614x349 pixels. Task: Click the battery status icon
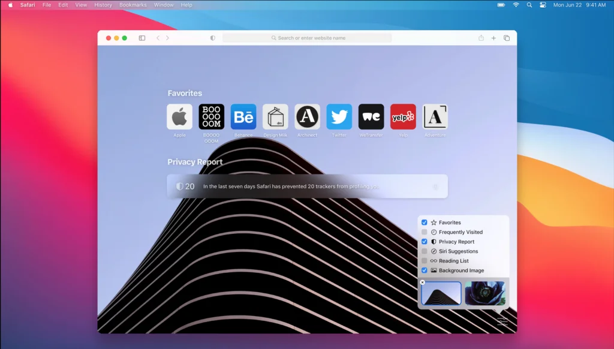(501, 5)
